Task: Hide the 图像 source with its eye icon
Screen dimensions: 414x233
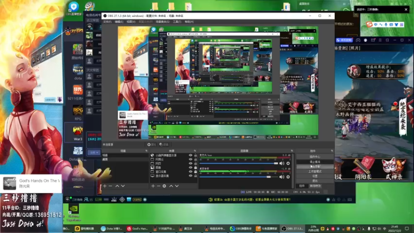Action: tap(190, 167)
